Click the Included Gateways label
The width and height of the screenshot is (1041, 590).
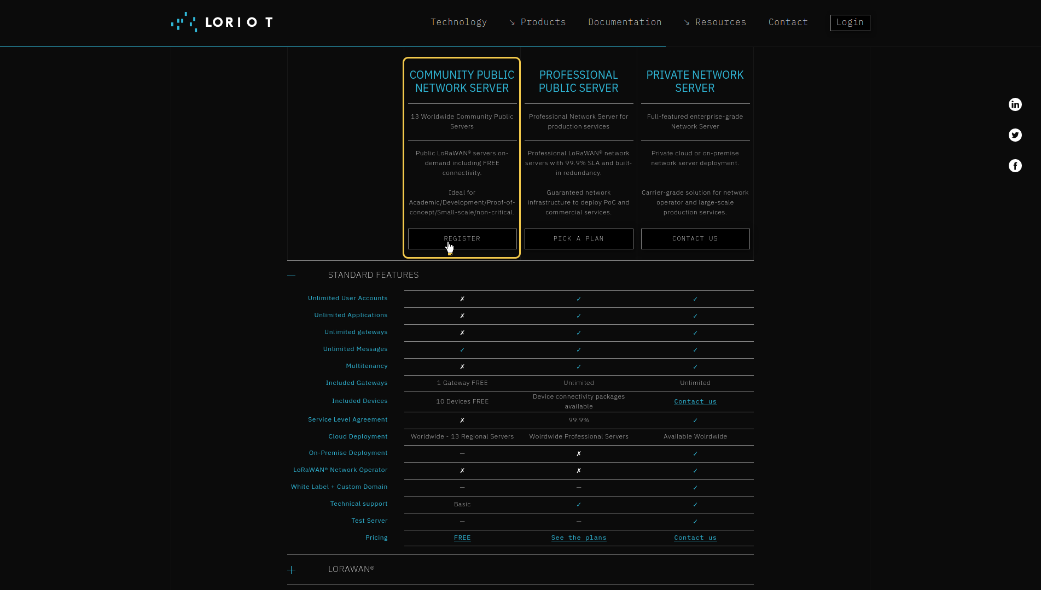357,383
